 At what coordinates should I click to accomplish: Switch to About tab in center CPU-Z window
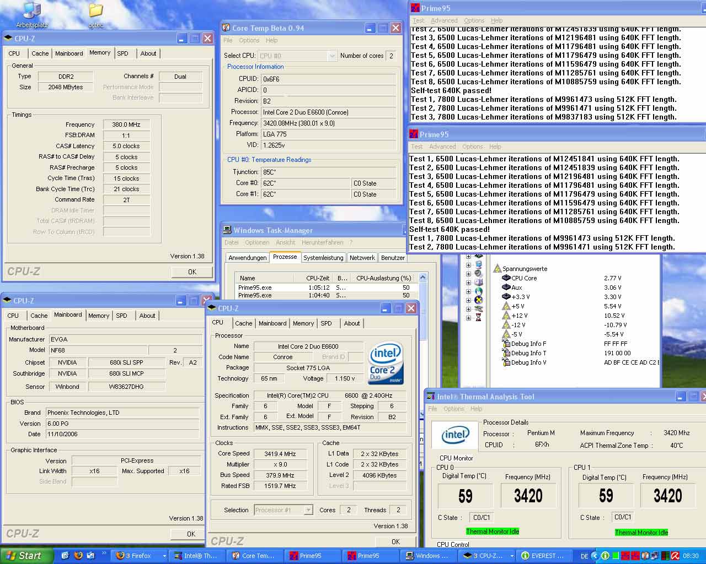352,323
